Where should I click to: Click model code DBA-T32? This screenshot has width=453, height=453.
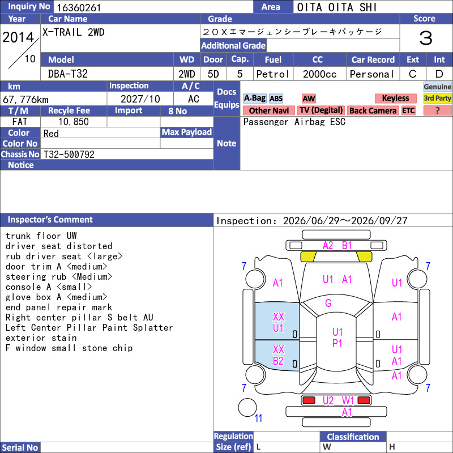67,74
